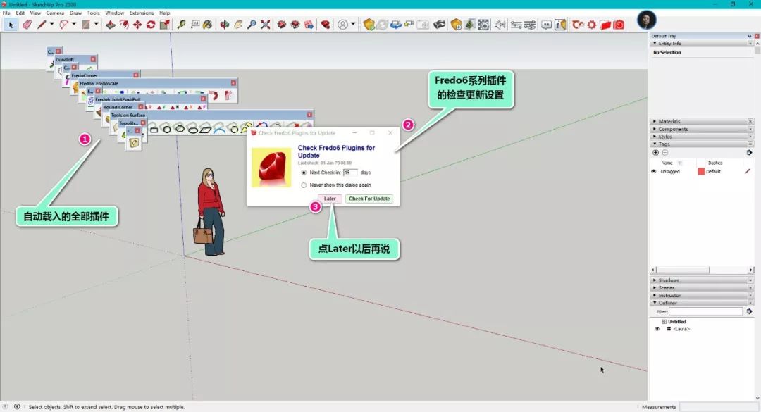Expand the Scenes panel
This screenshot has height=412, width=761.
tap(701, 288)
